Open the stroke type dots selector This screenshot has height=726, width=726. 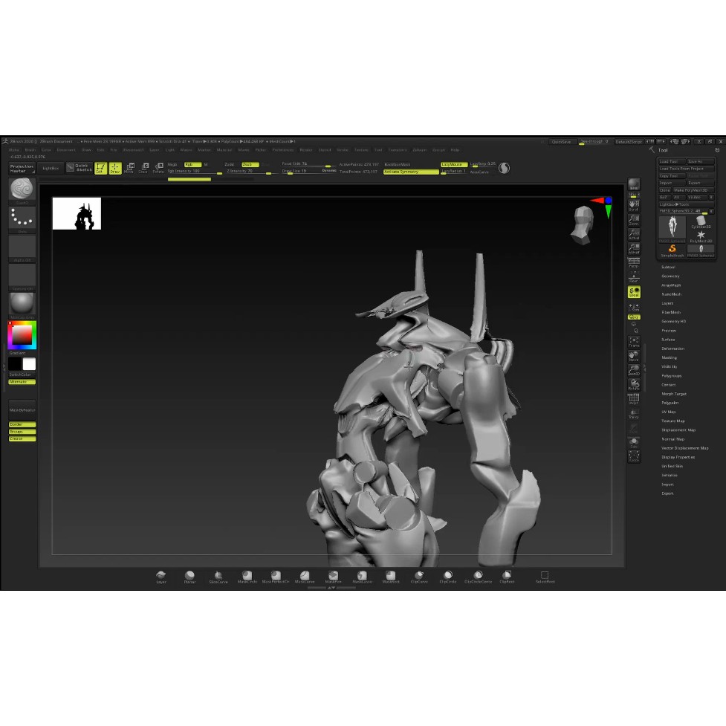coord(22,218)
